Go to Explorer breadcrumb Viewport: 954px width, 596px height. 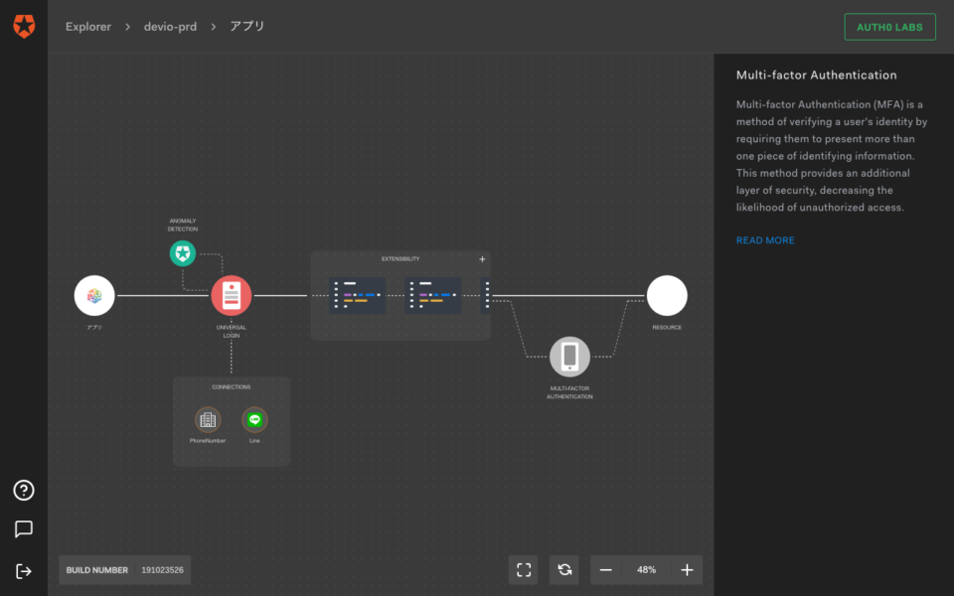click(x=88, y=27)
